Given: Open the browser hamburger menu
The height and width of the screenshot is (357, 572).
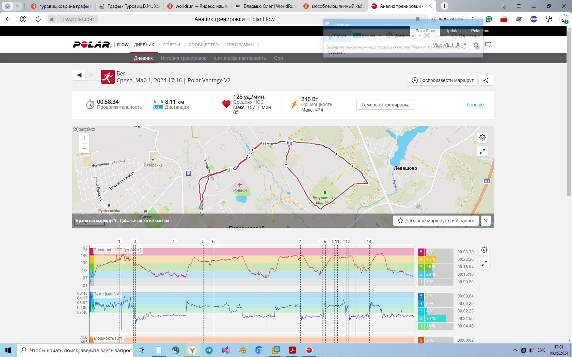Looking at the screenshot, I should pyautogui.click(x=519, y=6).
